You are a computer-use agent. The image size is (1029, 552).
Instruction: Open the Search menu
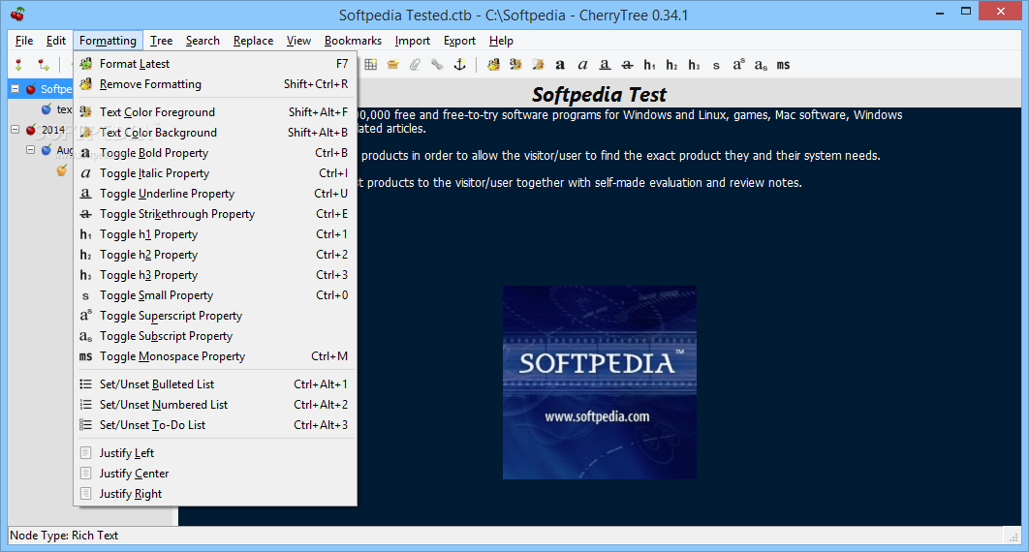tap(203, 41)
